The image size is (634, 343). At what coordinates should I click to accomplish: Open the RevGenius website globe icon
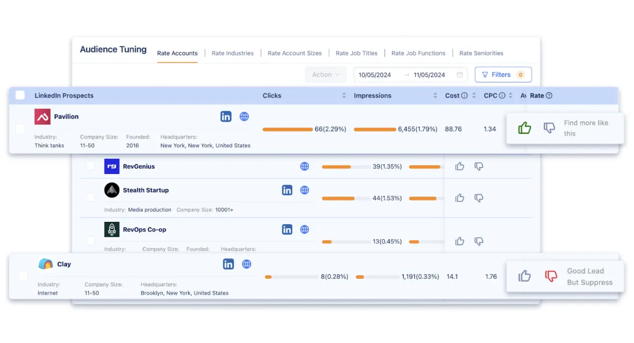[x=304, y=166]
